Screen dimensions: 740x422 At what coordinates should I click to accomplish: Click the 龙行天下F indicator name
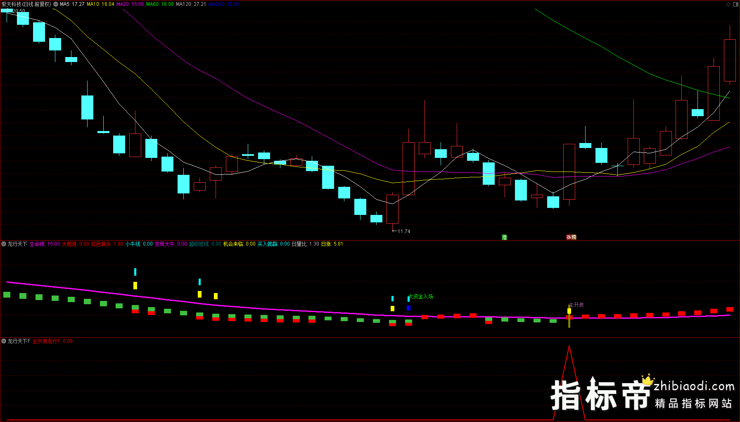tap(19, 341)
